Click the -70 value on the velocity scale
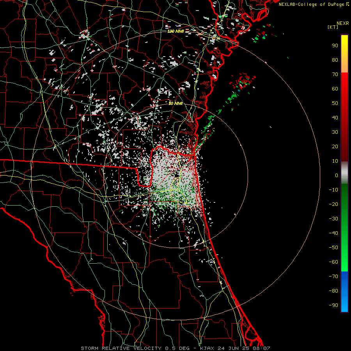 [333, 277]
